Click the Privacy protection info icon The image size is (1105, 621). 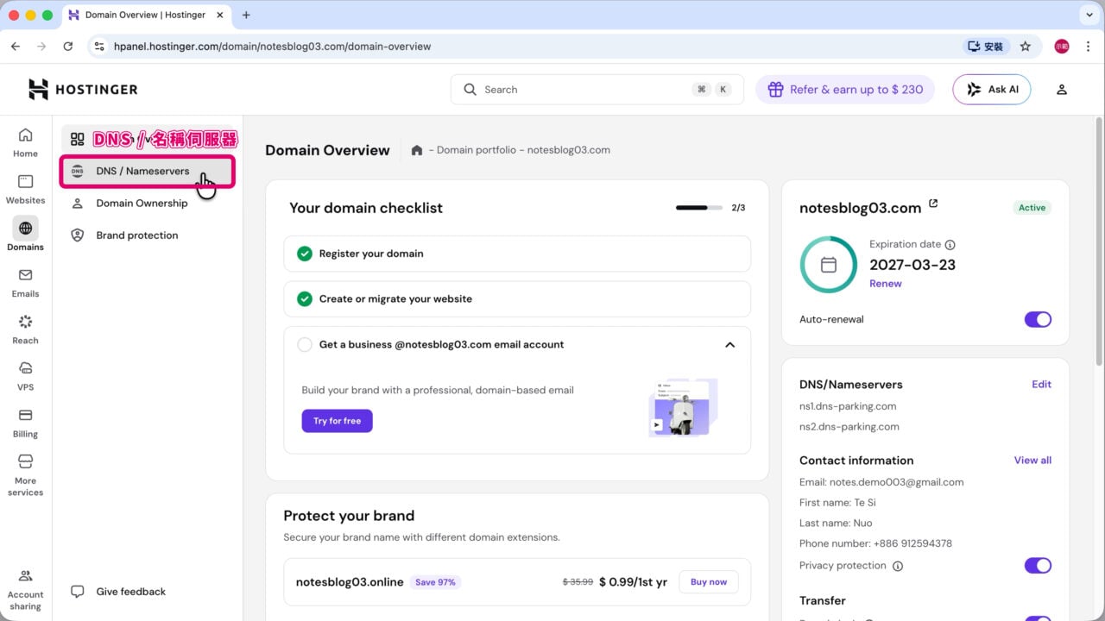point(898,567)
